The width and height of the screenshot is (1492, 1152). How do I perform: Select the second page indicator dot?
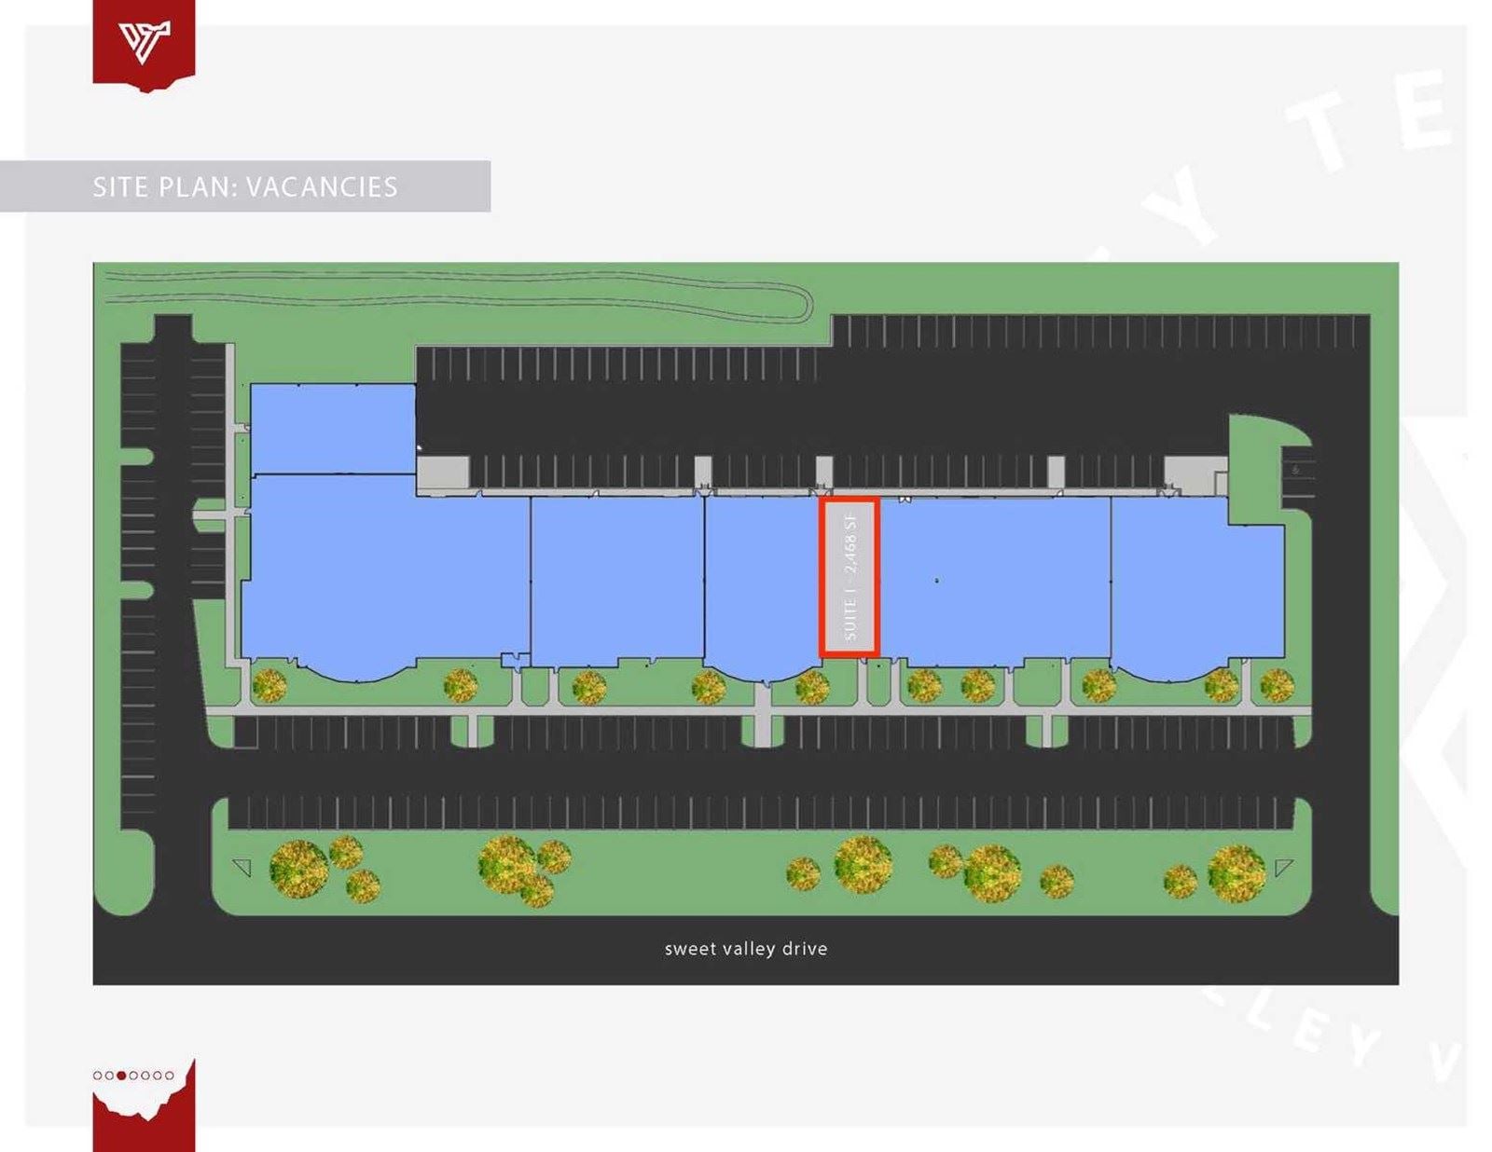coord(109,1075)
